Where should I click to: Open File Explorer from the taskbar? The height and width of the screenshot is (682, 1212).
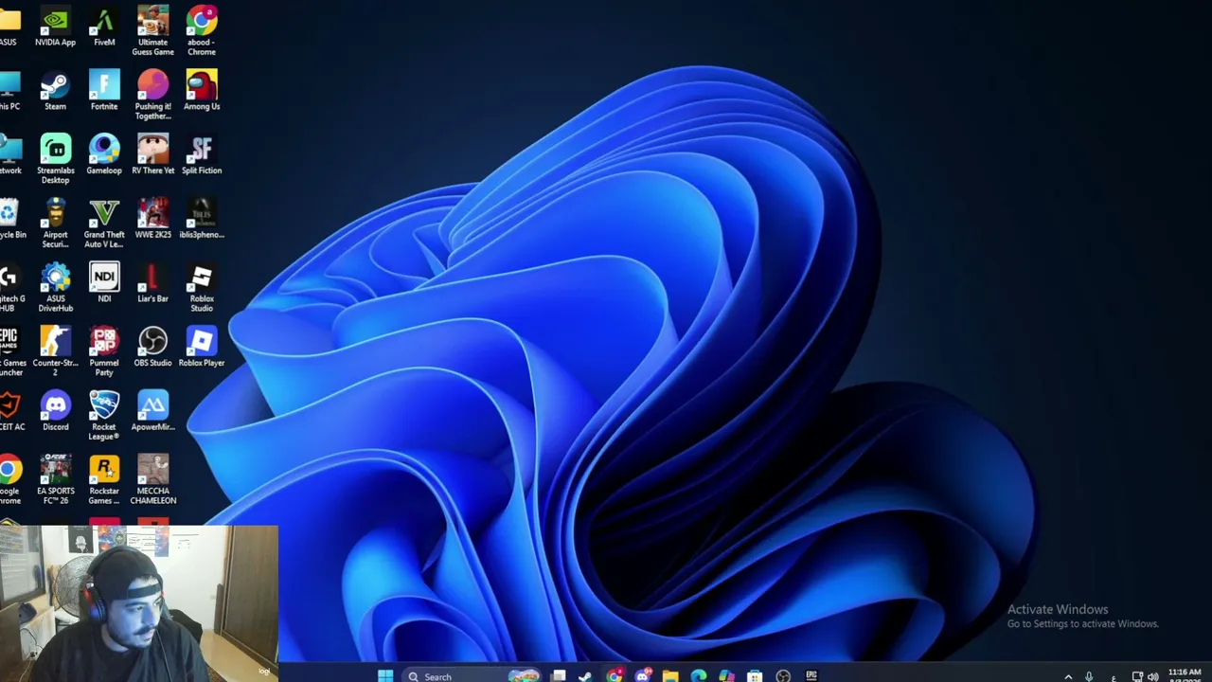[x=670, y=675]
